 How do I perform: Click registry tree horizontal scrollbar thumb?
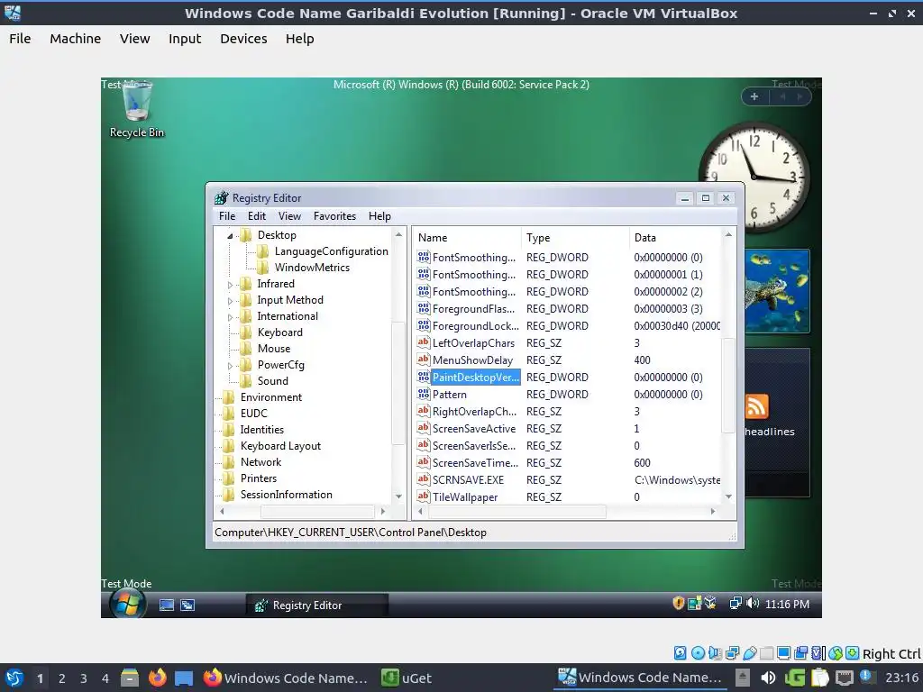(317, 512)
